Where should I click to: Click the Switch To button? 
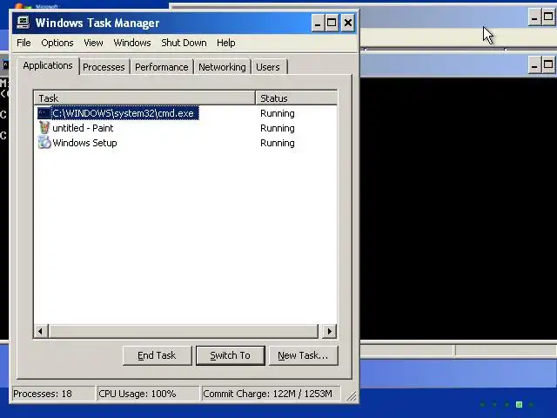point(230,355)
